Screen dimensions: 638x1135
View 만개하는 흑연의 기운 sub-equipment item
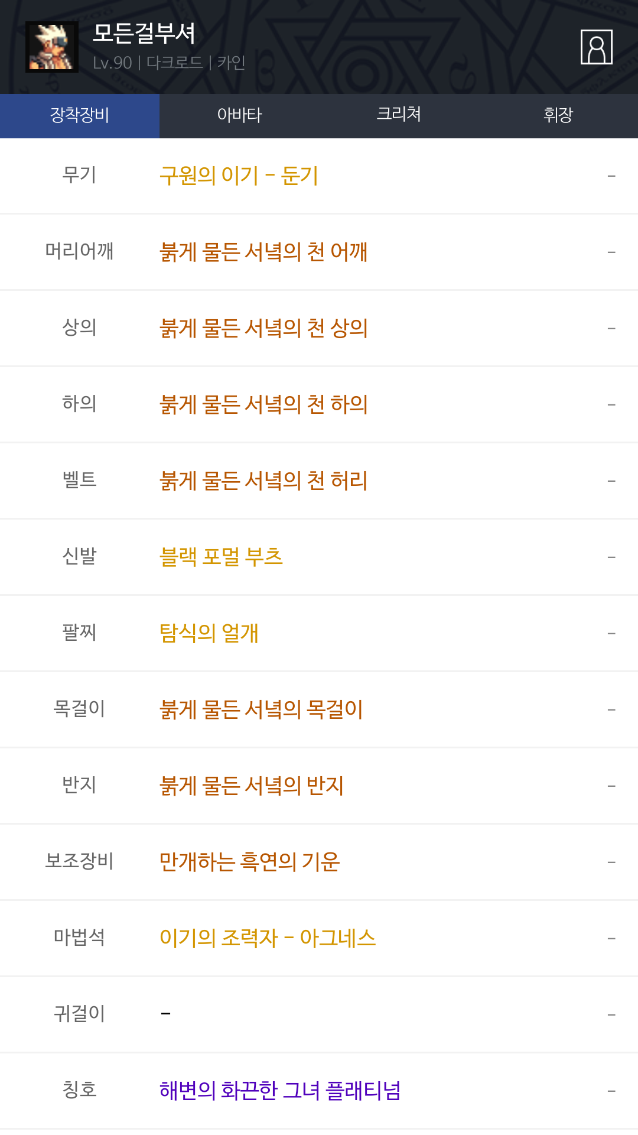tap(249, 862)
